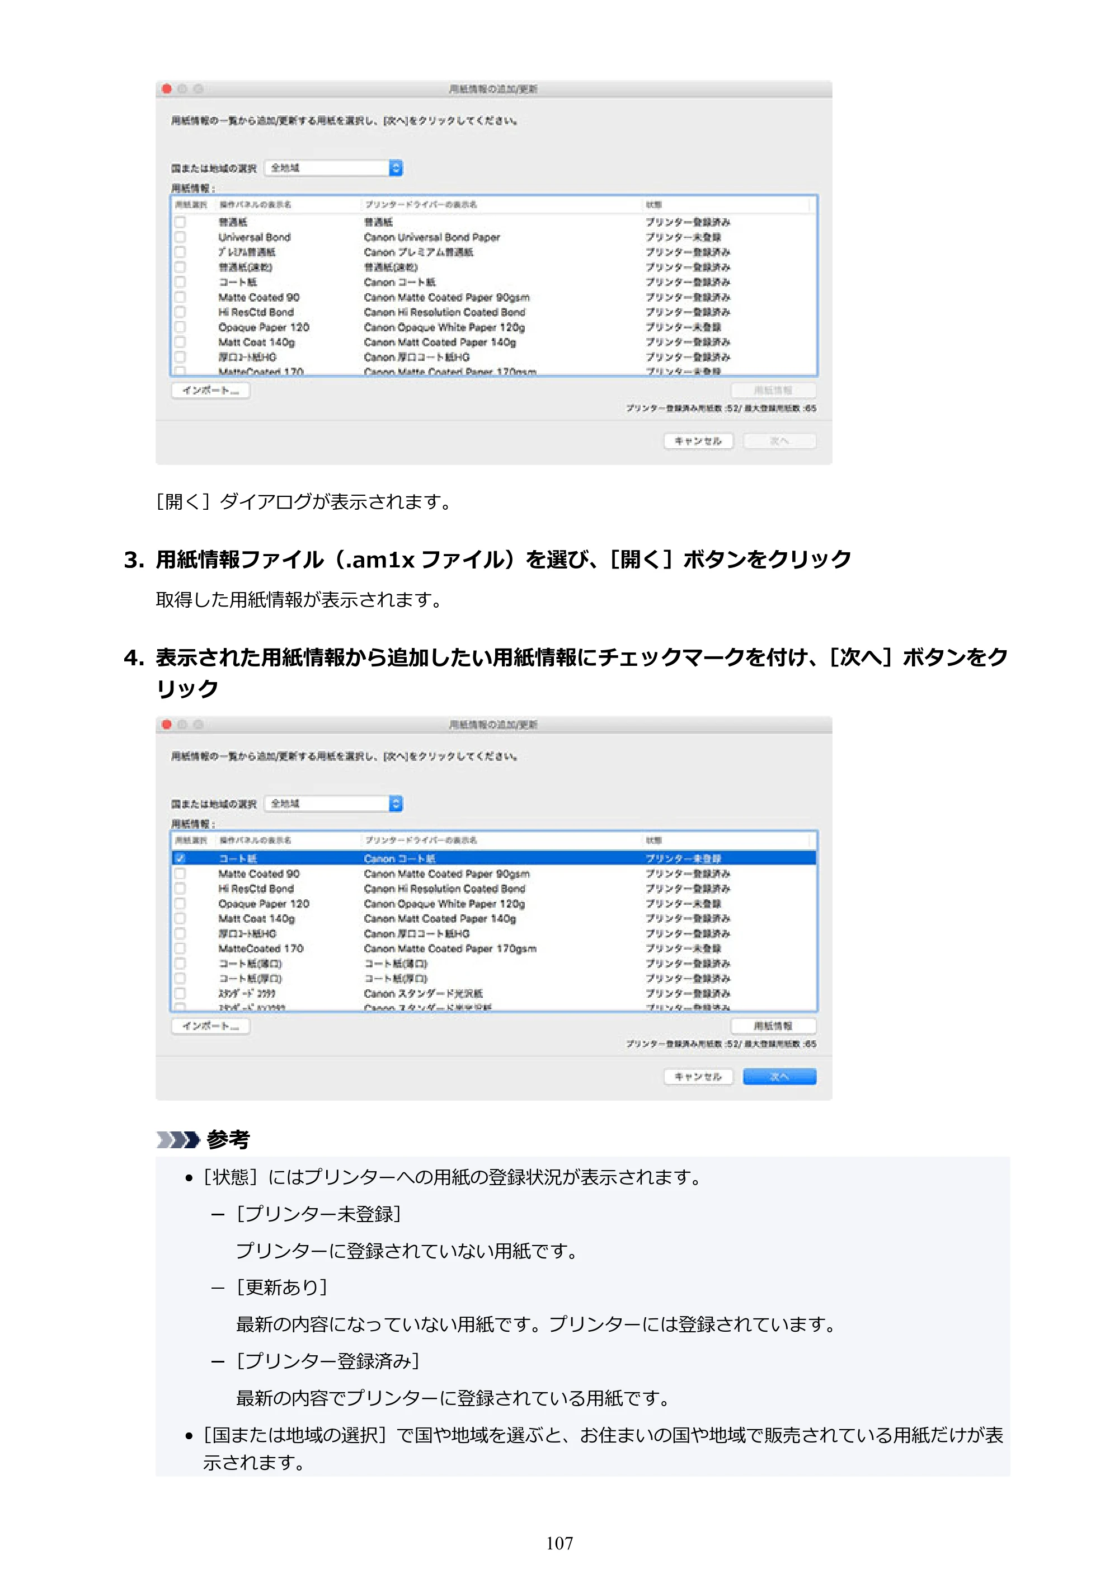Click the blue 次へ button

pyautogui.click(x=779, y=1076)
